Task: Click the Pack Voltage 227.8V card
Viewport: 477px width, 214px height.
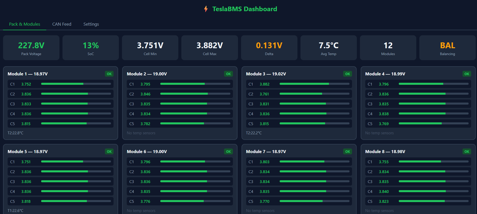Action: [x=31, y=48]
